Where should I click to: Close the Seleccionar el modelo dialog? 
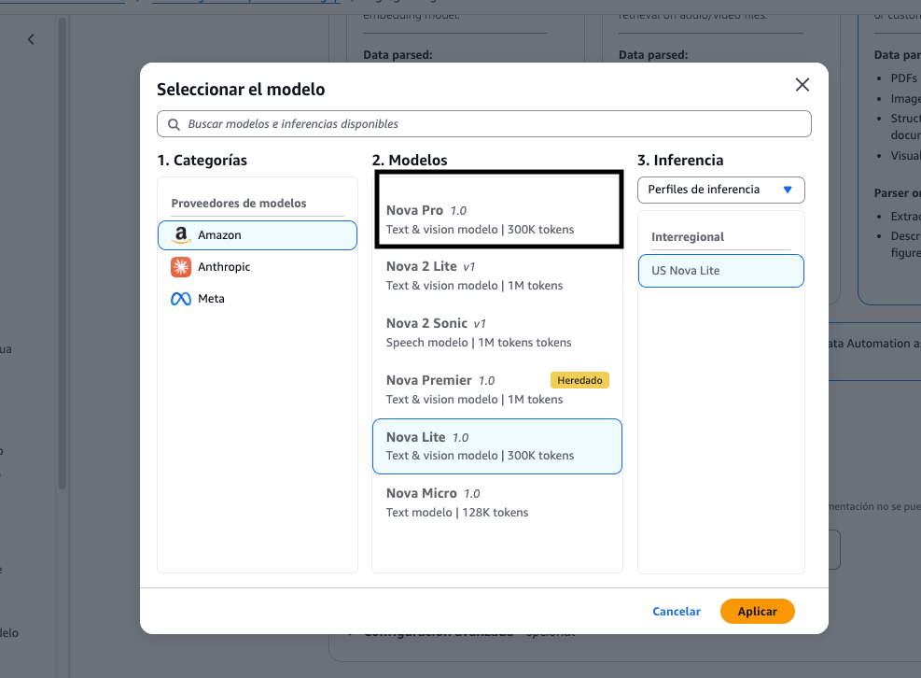click(802, 85)
